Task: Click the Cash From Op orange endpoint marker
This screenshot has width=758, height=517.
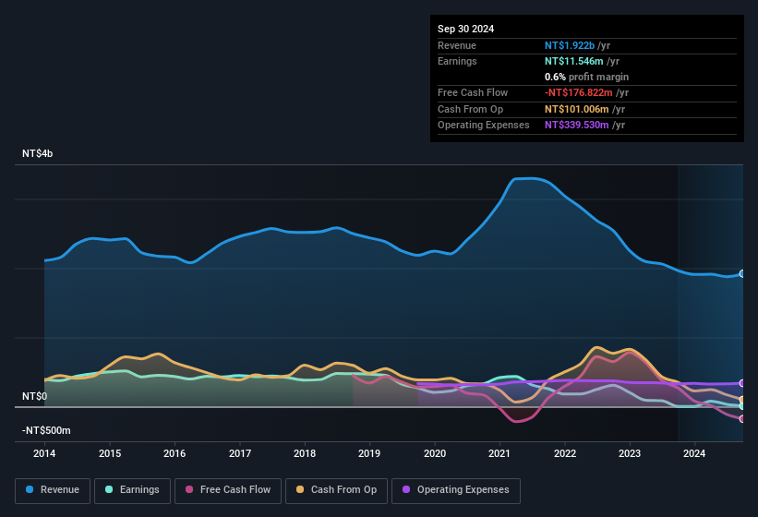Action: (x=742, y=400)
